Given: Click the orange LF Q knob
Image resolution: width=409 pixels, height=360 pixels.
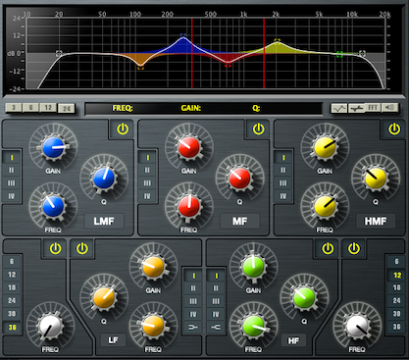Looking at the screenshot, I should point(104,298).
